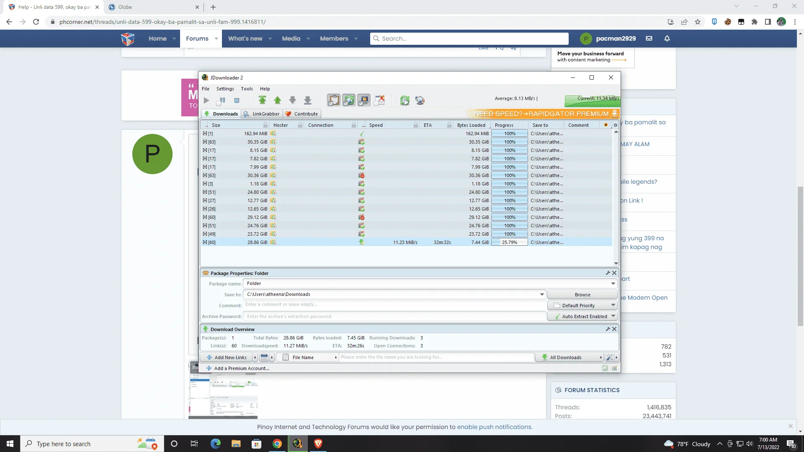Expand the package with 162.94 MiB size
804x452 pixels.
[205, 134]
